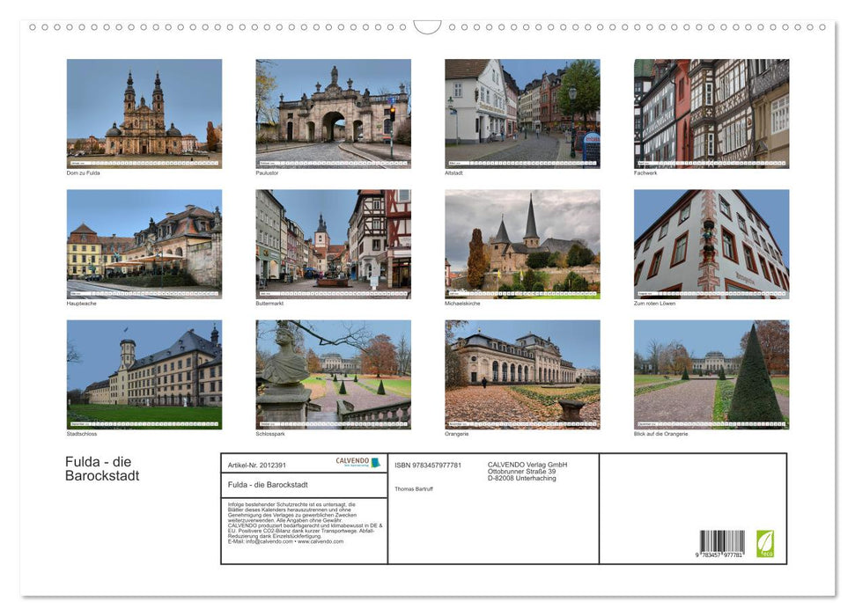Select the Dom zu Fulda month thumbnail

pyautogui.click(x=144, y=113)
